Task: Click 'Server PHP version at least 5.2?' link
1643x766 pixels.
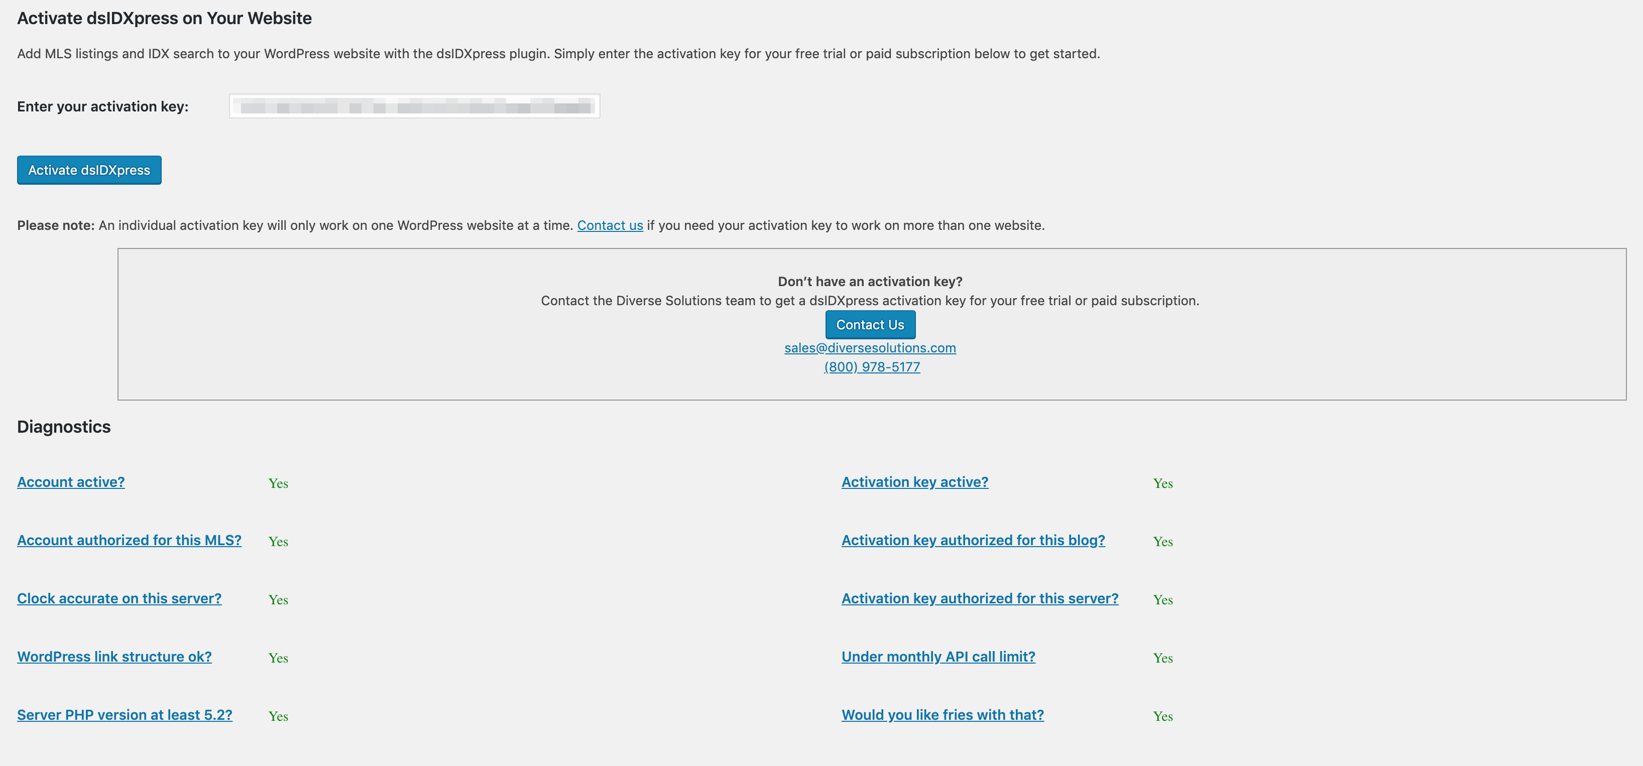Action: tap(125, 715)
